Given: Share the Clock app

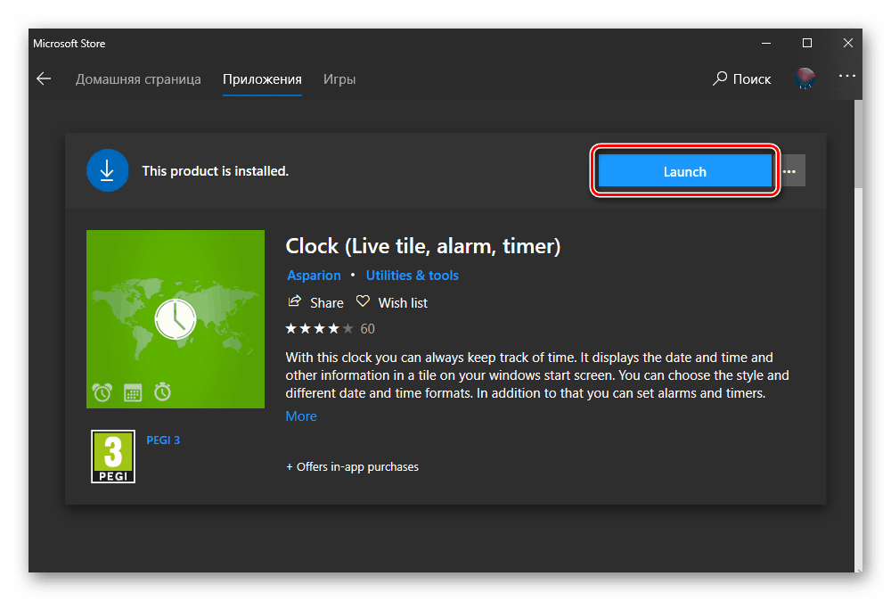Looking at the screenshot, I should pos(315,302).
